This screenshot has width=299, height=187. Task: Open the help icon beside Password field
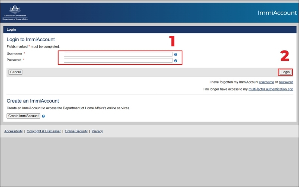[176, 61]
